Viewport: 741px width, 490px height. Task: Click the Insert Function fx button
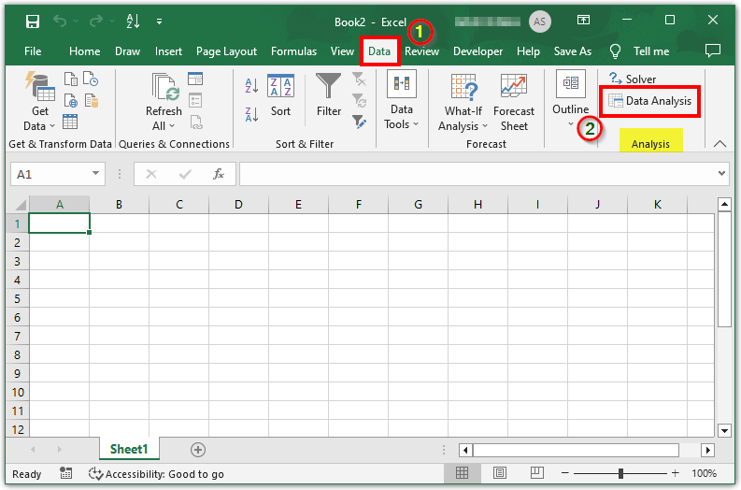pyautogui.click(x=219, y=174)
